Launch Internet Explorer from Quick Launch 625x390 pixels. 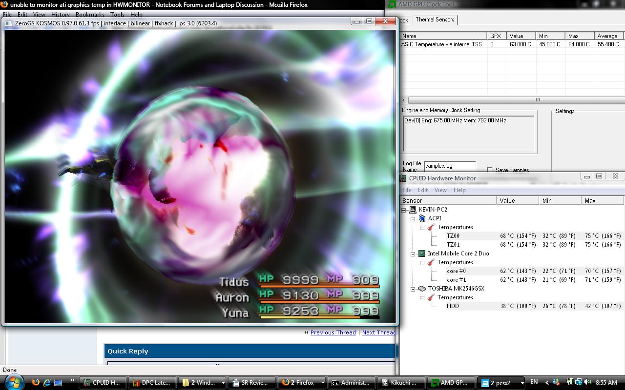click(47, 383)
